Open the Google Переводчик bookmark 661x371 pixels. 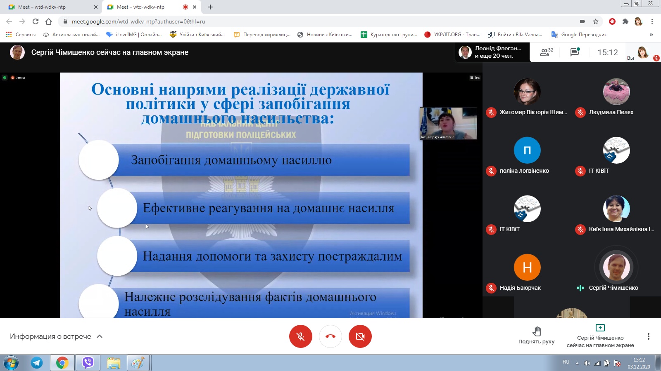tap(579, 35)
